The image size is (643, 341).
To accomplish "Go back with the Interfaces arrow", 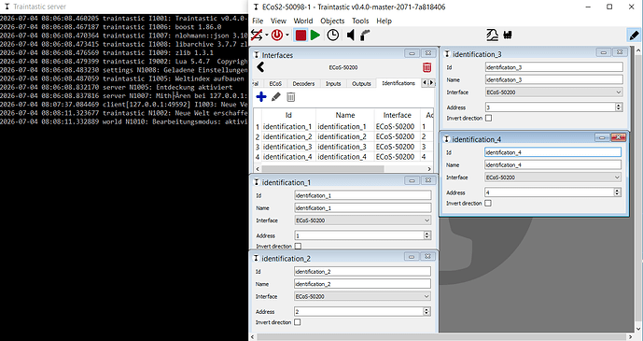I will click(x=260, y=67).
